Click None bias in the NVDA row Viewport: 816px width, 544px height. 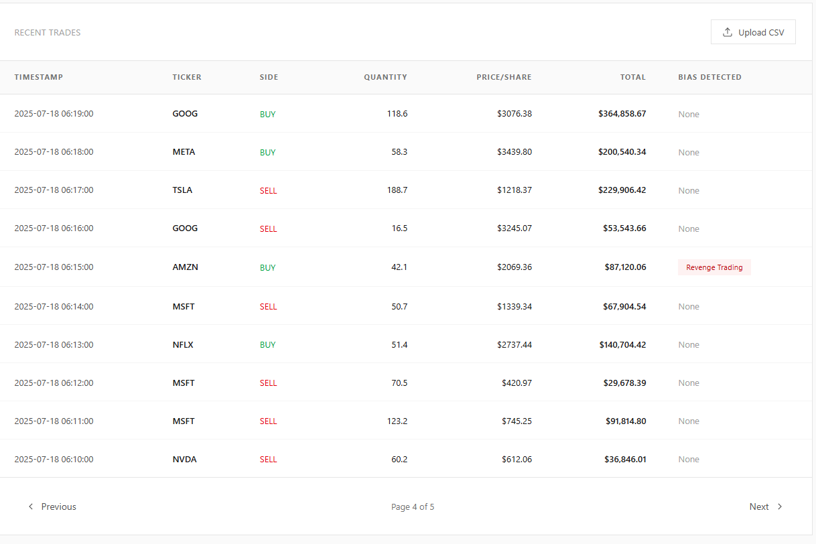click(689, 460)
